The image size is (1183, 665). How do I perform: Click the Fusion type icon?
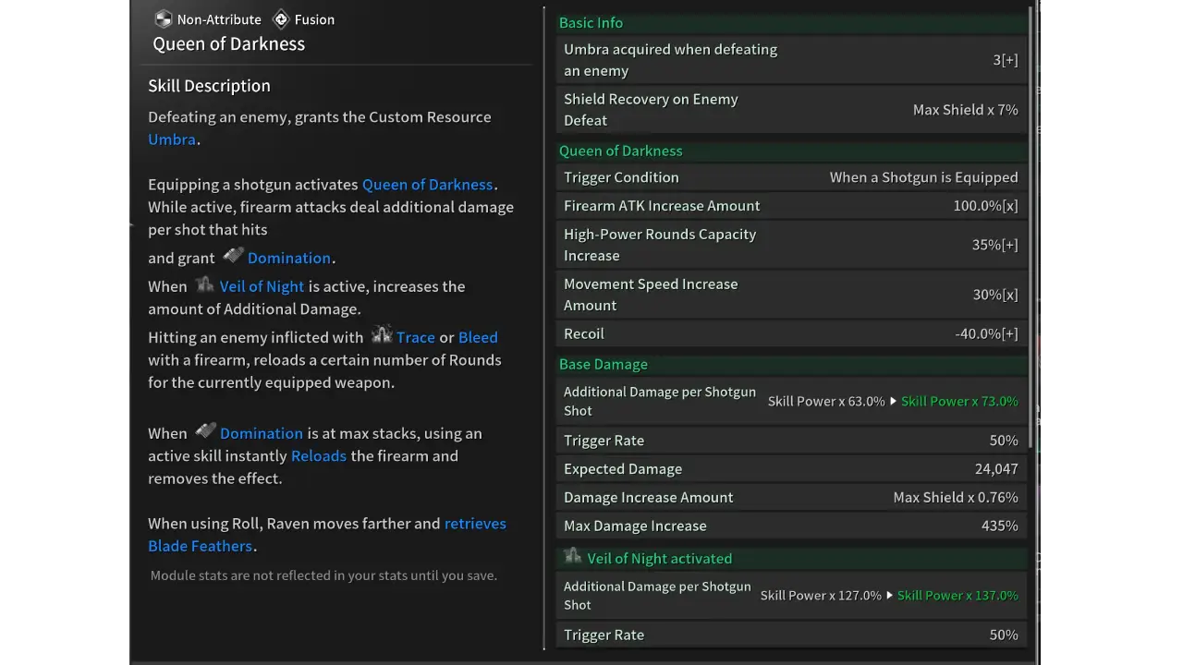pyautogui.click(x=281, y=19)
